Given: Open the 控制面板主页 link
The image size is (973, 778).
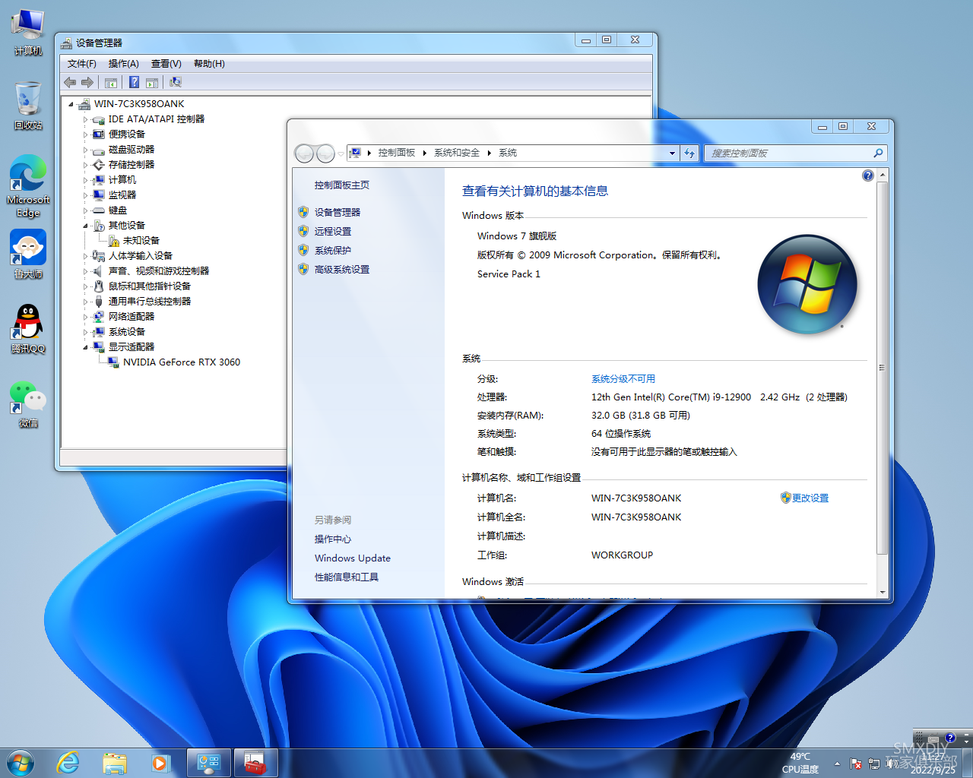Looking at the screenshot, I should pyautogui.click(x=342, y=185).
